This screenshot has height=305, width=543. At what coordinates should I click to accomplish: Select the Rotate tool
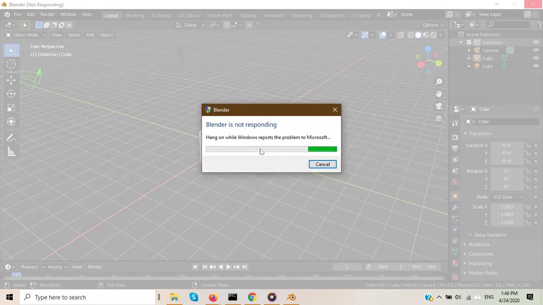pos(11,94)
